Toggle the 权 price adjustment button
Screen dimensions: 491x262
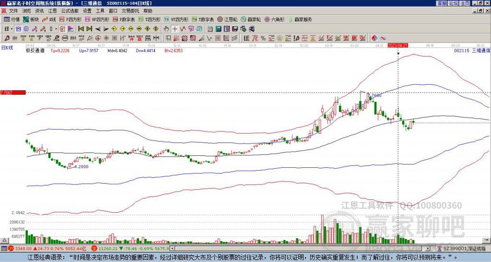pyautogui.click(x=62, y=29)
